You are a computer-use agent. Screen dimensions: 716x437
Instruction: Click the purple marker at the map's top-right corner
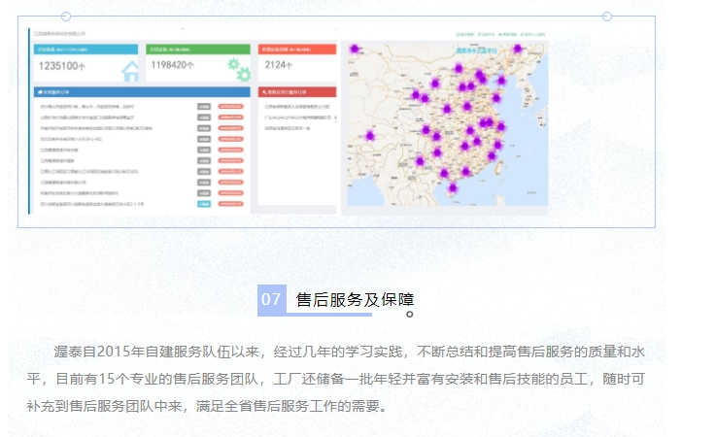point(517,49)
